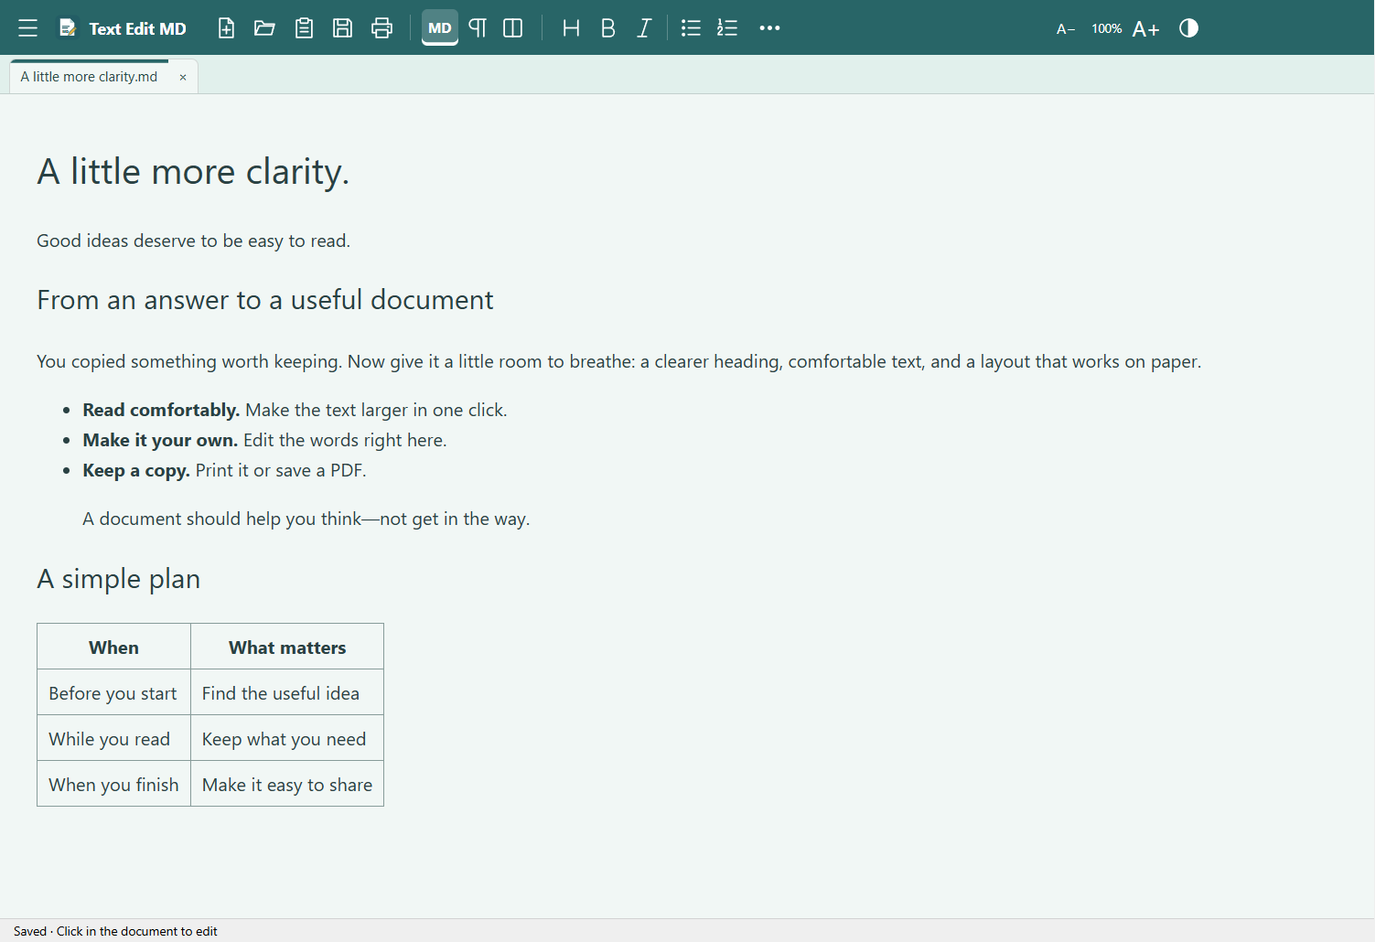Image resolution: width=1375 pixels, height=942 pixels.
Task: Apply heading formatting
Action: tap(571, 28)
